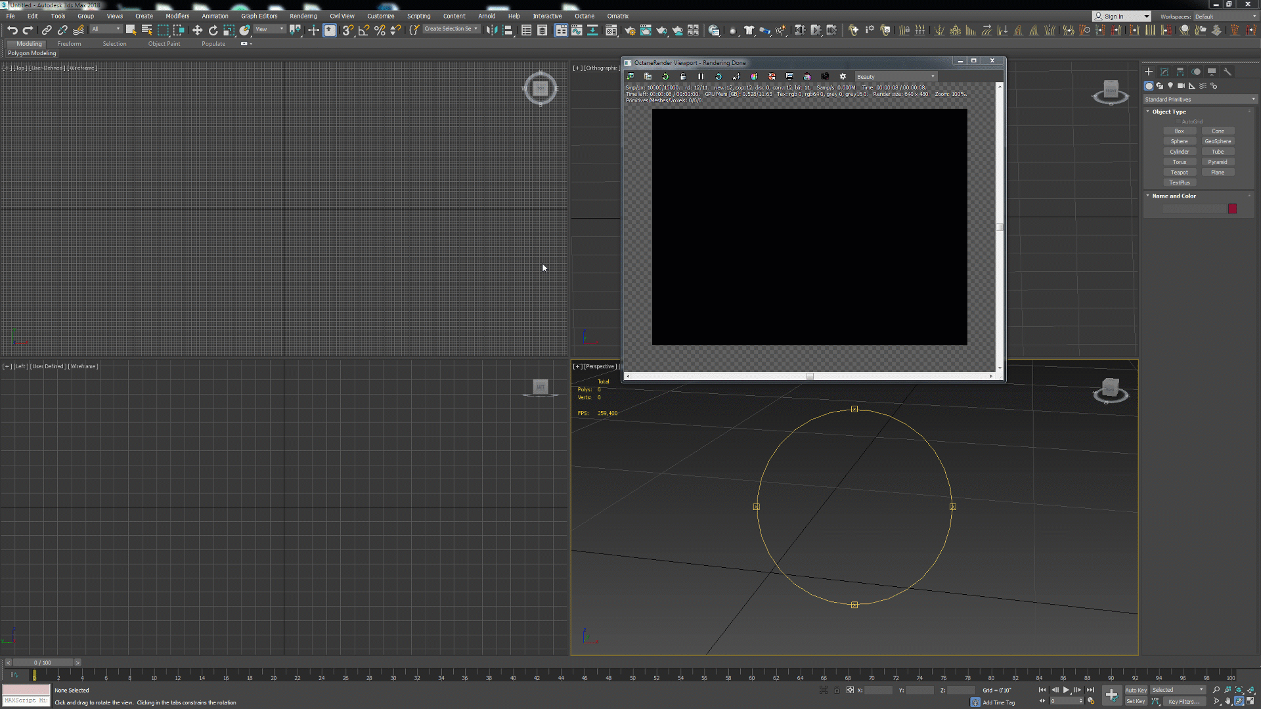Collapse the Object Type rollout
This screenshot has height=709, width=1261.
(1168, 112)
